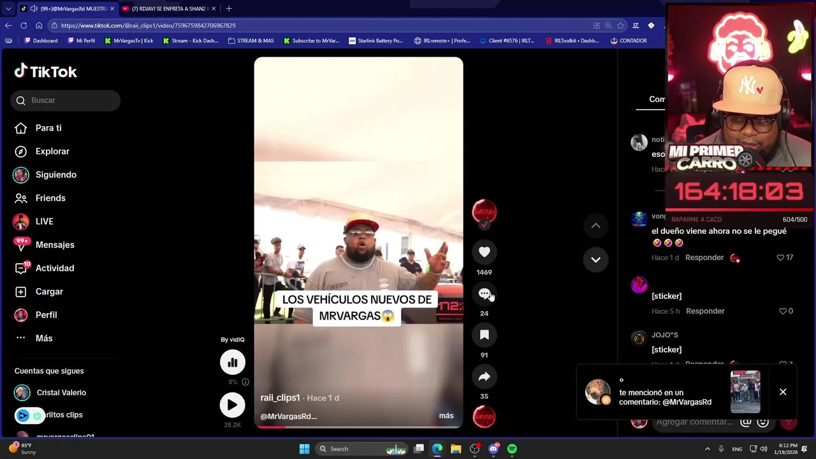Open the volume speaker tray icon
This screenshot has height=459, width=816.
coord(764,449)
